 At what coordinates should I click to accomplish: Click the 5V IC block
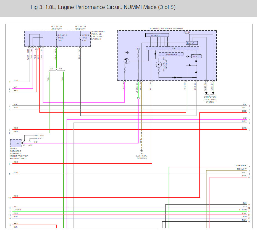tap(196, 56)
